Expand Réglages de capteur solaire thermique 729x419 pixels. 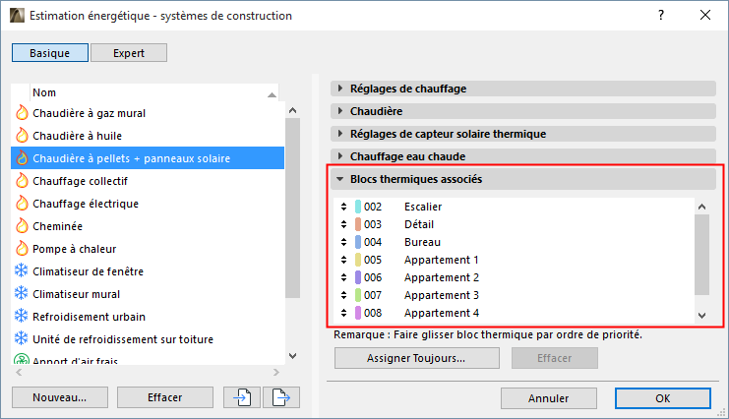[x=523, y=134]
